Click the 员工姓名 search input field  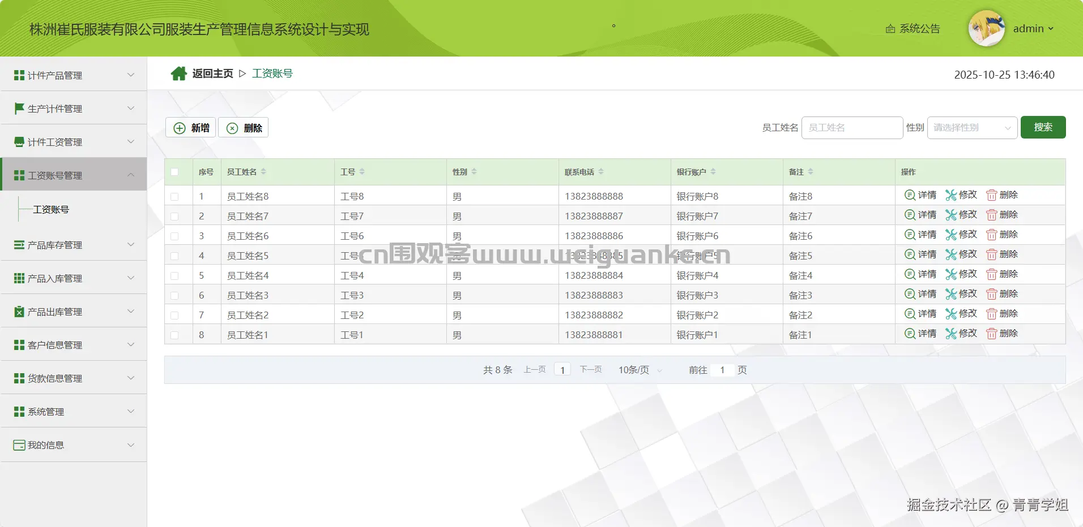(852, 128)
